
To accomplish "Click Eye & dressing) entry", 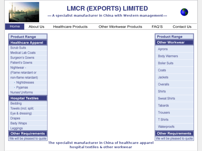I will (x=21, y=113).
